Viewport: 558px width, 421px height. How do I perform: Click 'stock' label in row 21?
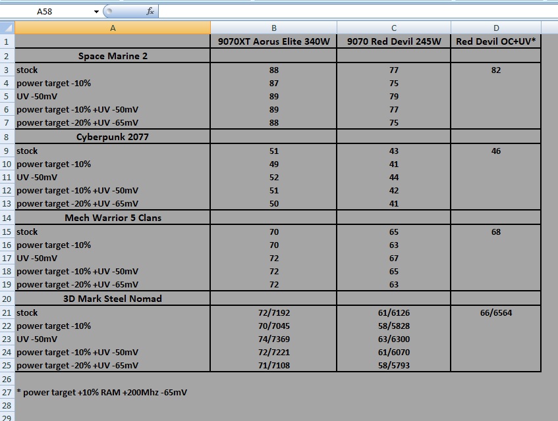coord(27,313)
